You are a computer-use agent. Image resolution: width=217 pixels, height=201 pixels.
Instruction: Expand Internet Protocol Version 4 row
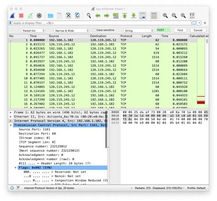click(11, 121)
